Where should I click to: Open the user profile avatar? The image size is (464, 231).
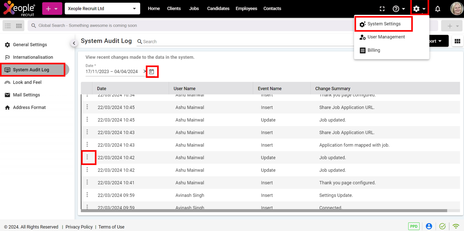[x=457, y=9]
